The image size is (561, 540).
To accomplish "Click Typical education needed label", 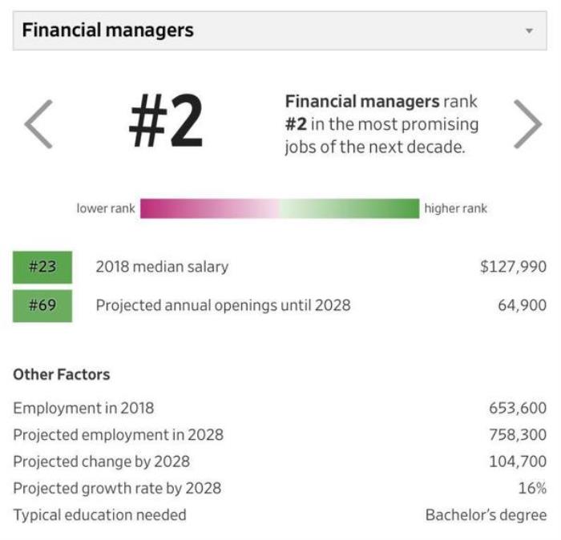I will point(99,515).
